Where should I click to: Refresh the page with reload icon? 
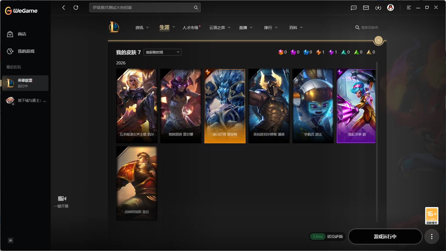point(76,8)
